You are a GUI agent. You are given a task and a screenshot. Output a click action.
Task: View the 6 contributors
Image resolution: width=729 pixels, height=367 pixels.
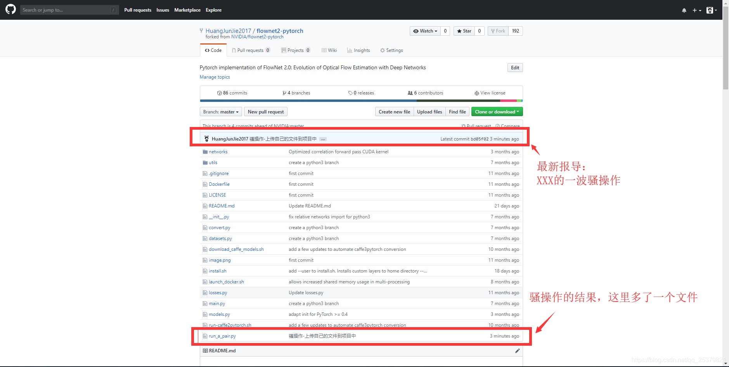(x=425, y=93)
